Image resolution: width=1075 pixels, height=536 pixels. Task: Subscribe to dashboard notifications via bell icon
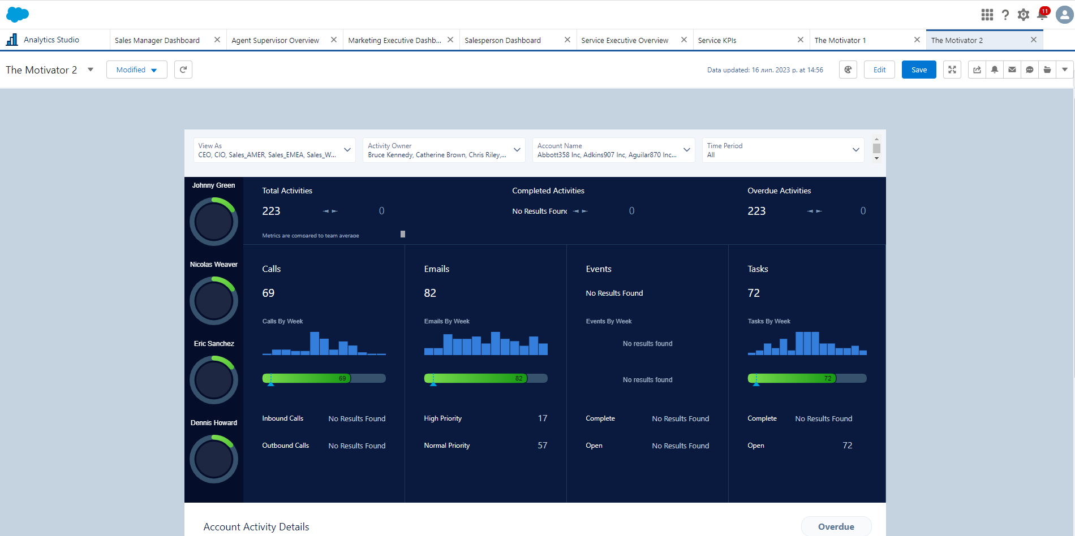point(994,69)
